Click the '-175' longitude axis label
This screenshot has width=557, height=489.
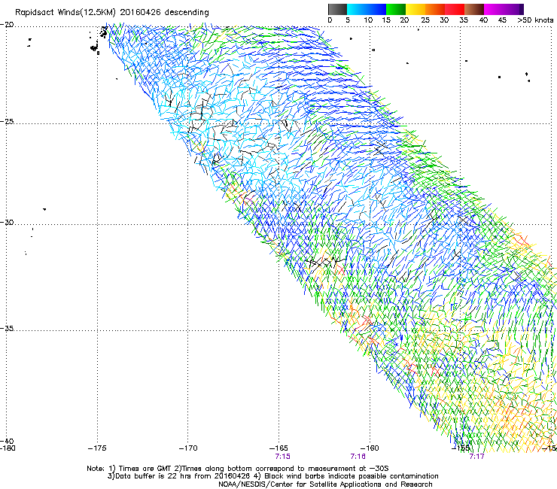(97, 448)
